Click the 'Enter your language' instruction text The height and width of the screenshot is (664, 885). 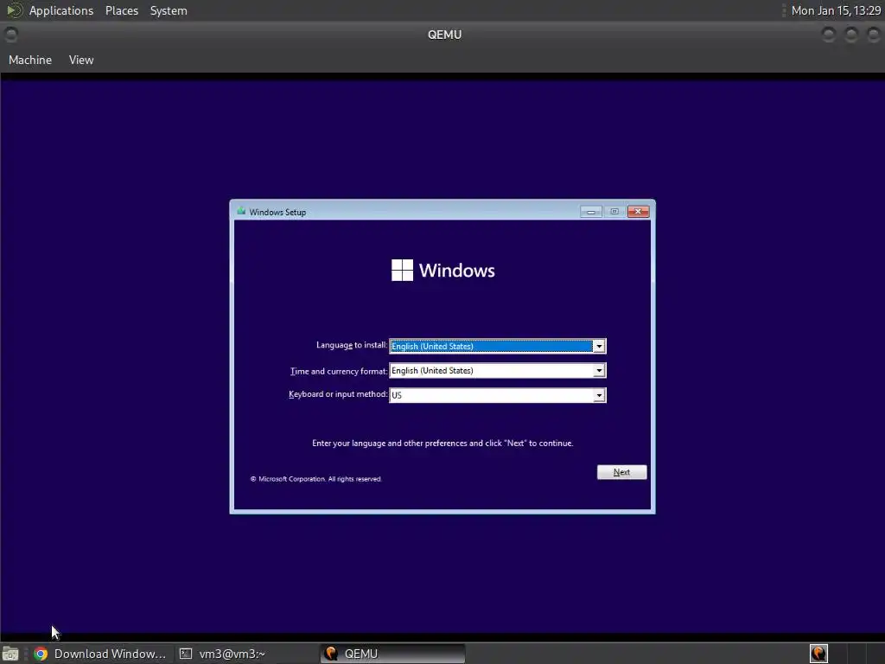pos(442,444)
